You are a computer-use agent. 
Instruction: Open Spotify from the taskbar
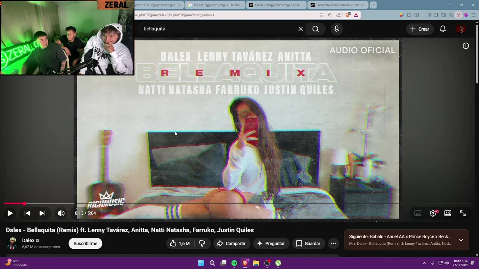point(234,263)
